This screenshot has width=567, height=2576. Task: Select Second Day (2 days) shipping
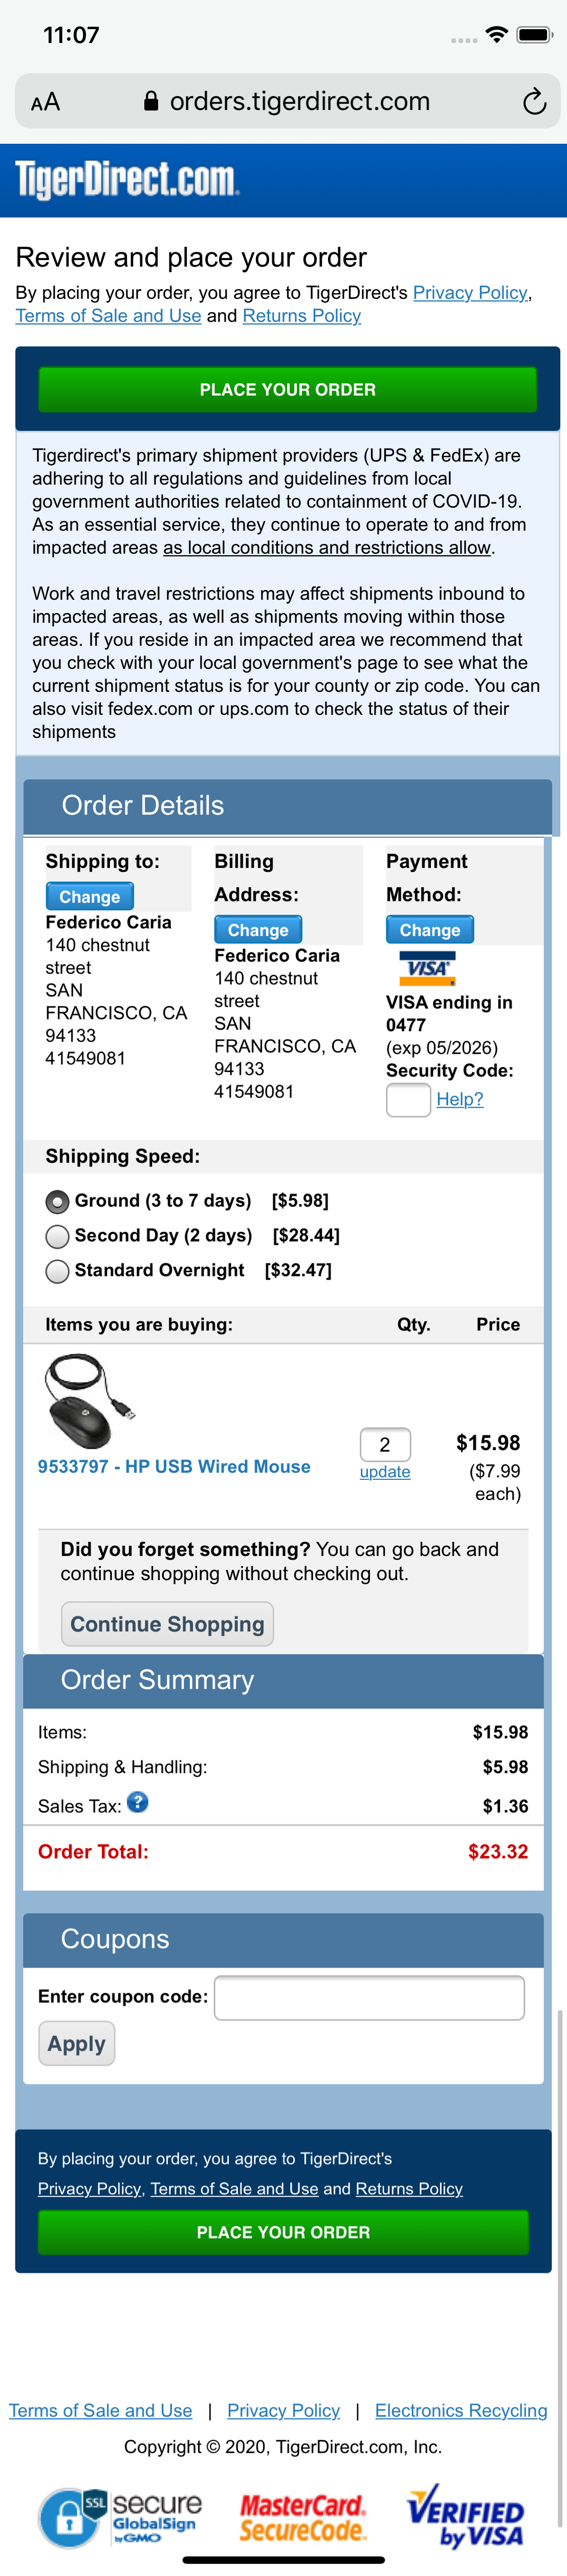pyautogui.click(x=58, y=1236)
